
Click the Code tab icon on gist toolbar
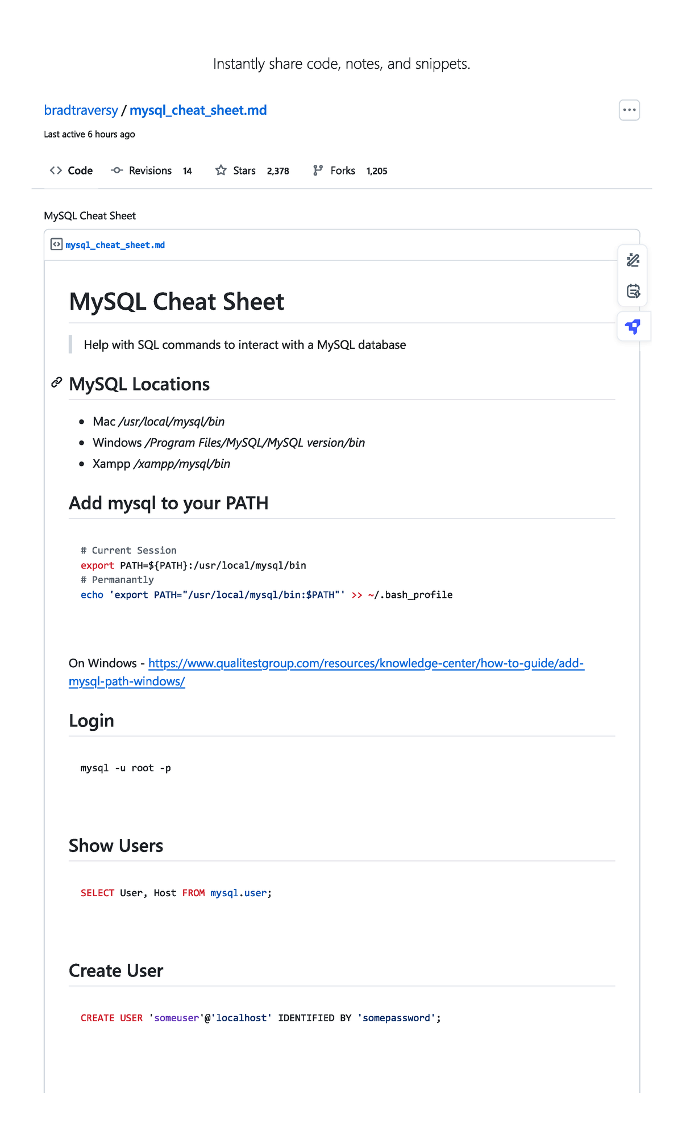click(x=55, y=170)
